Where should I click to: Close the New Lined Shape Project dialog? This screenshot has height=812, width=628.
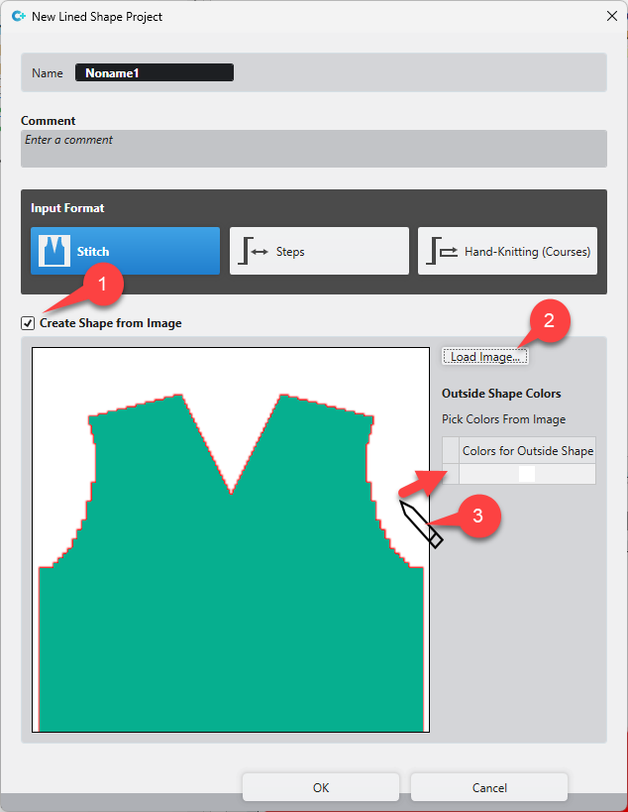coord(609,16)
